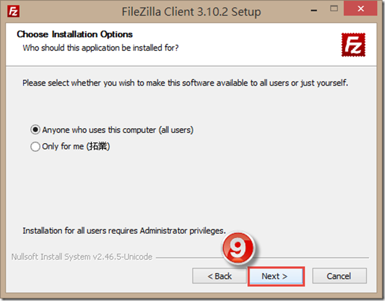Click the Only for me label text
The image size is (385, 301).
(76, 146)
